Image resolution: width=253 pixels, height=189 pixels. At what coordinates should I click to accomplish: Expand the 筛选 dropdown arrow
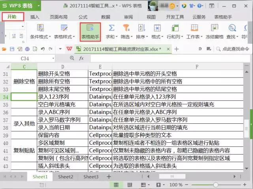click(x=132, y=37)
